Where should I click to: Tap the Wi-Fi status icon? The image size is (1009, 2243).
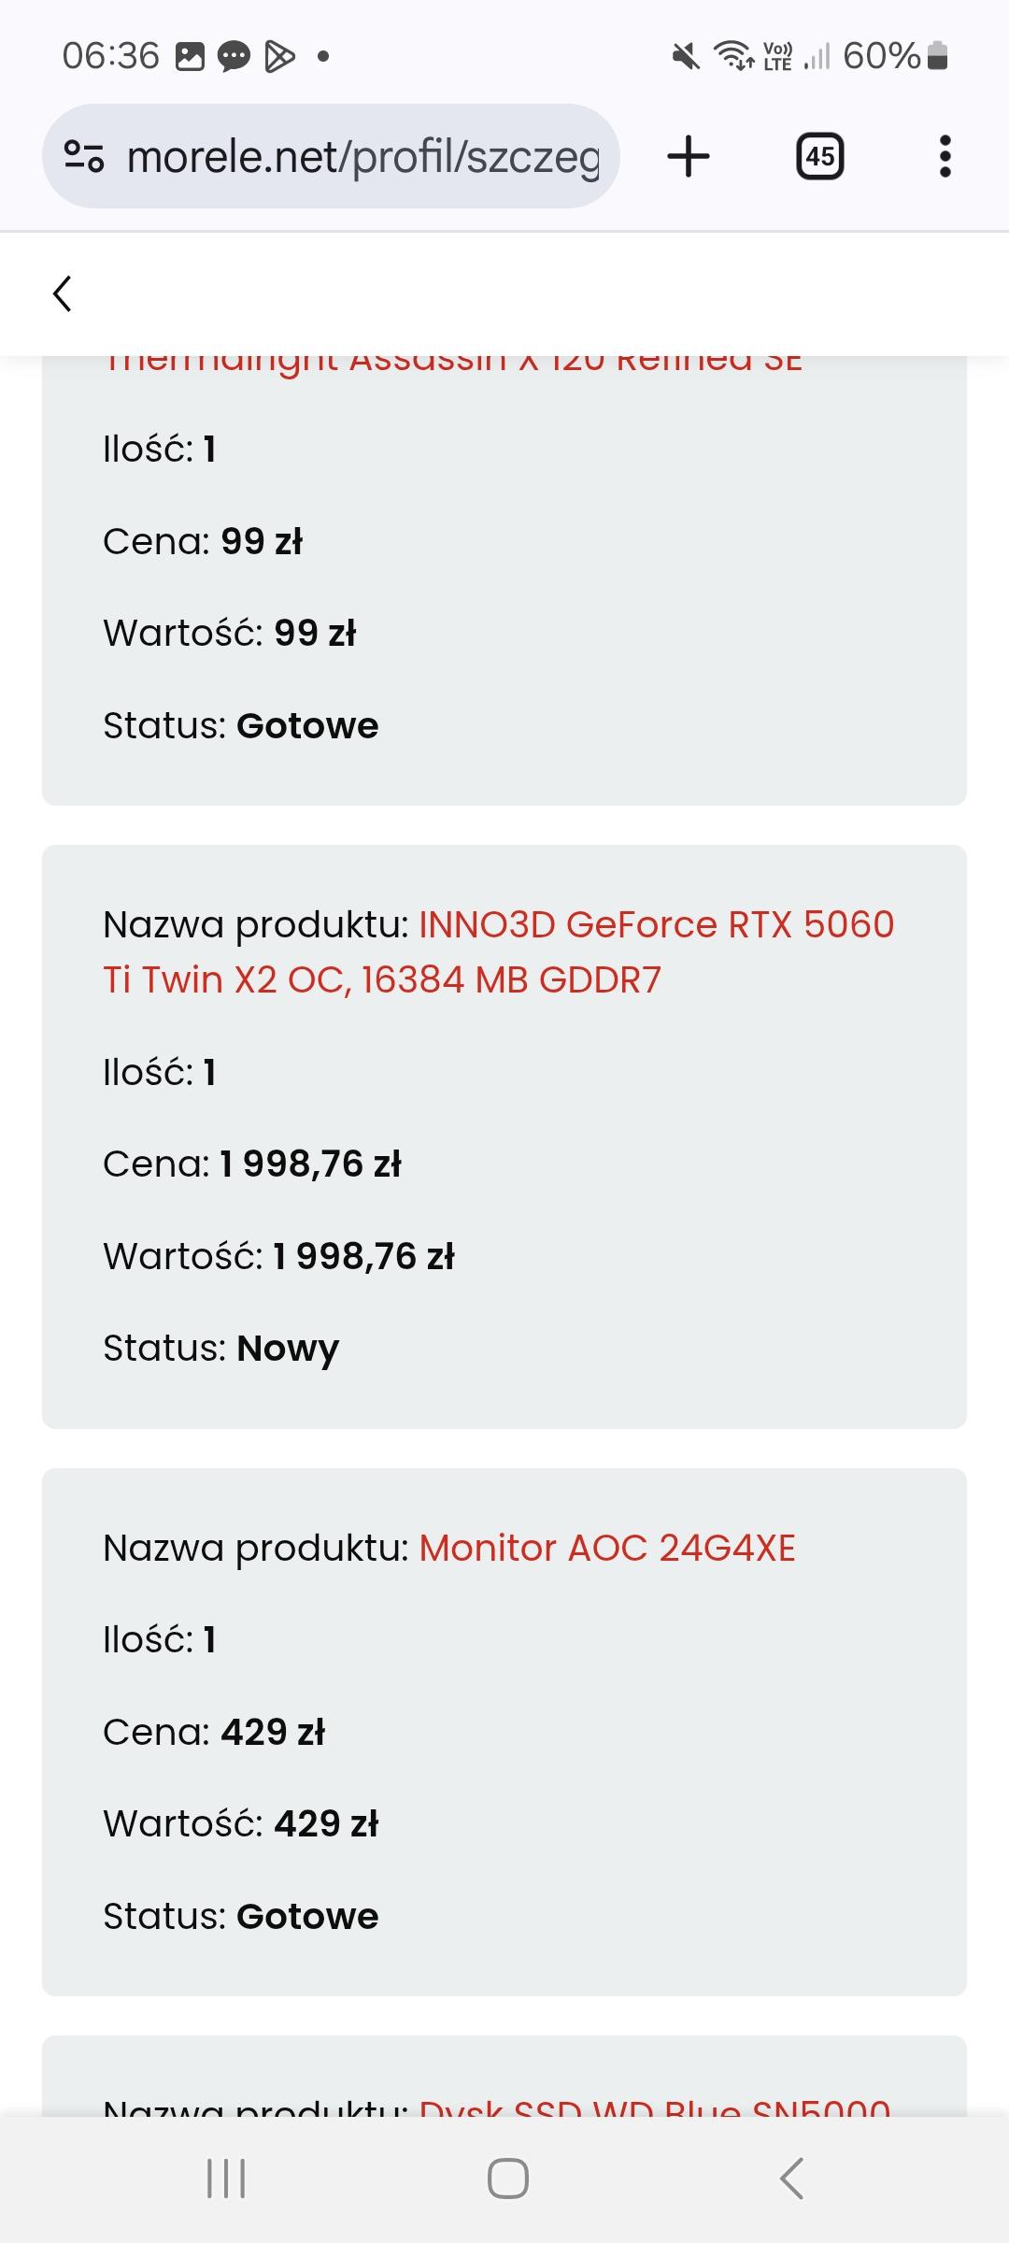pyautogui.click(x=734, y=56)
